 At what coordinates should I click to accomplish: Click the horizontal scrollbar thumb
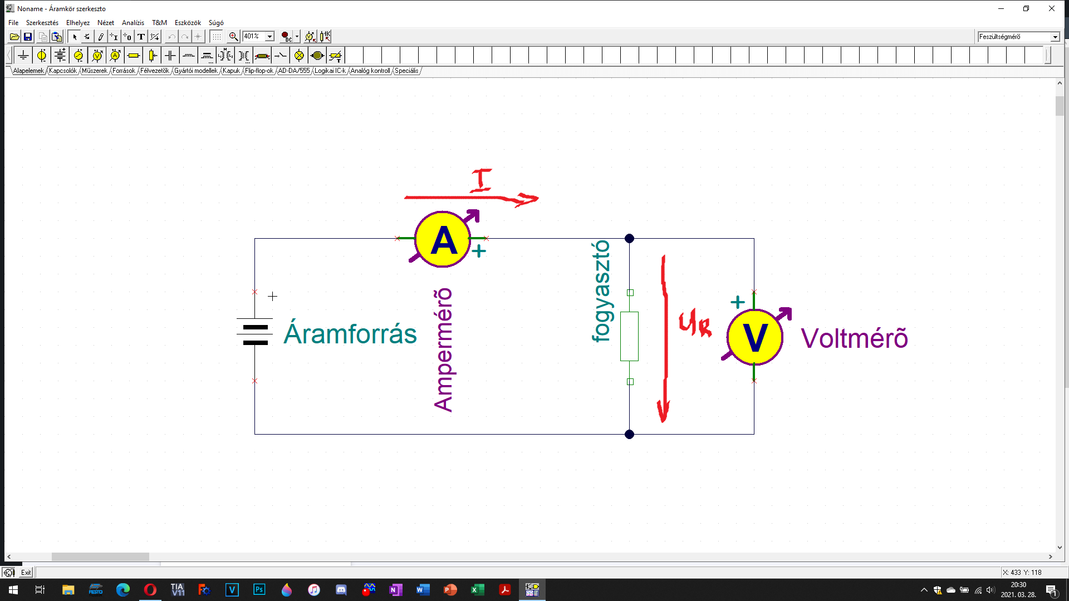[x=100, y=556]
